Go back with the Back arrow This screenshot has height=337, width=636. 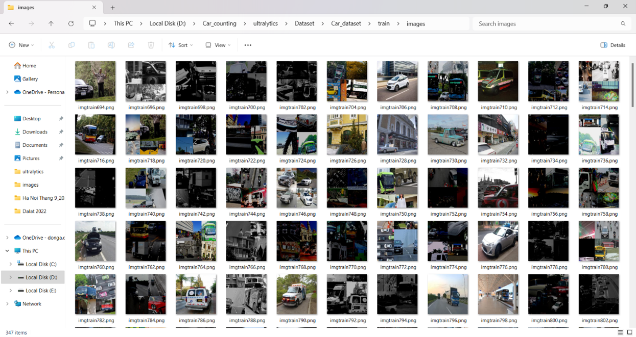tap(11, 23)
